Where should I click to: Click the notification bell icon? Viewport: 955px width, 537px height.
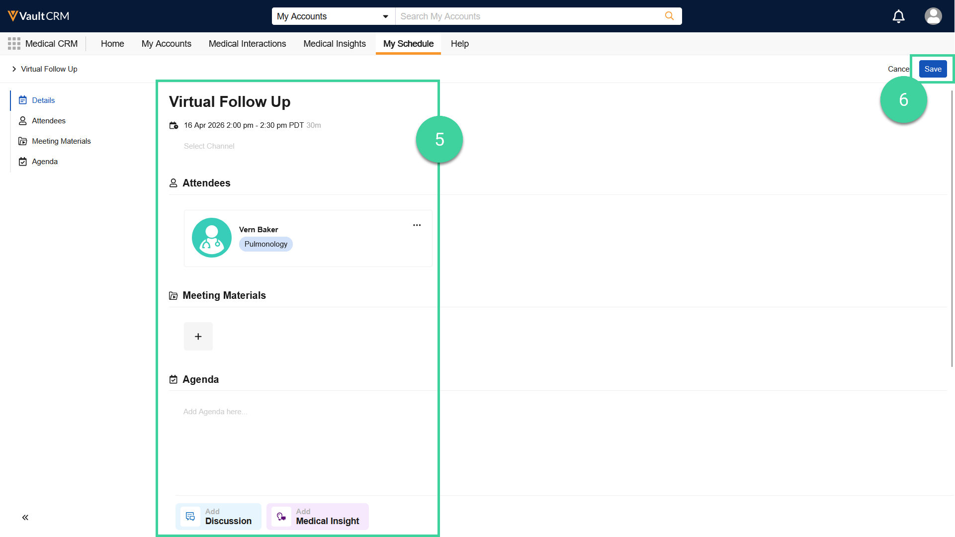coord(898,16)
